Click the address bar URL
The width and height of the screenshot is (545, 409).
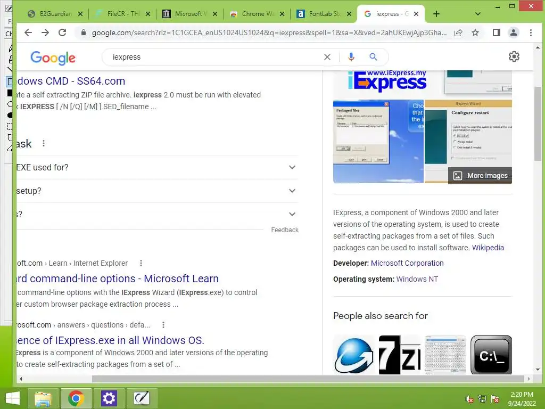tap(269, 32)
